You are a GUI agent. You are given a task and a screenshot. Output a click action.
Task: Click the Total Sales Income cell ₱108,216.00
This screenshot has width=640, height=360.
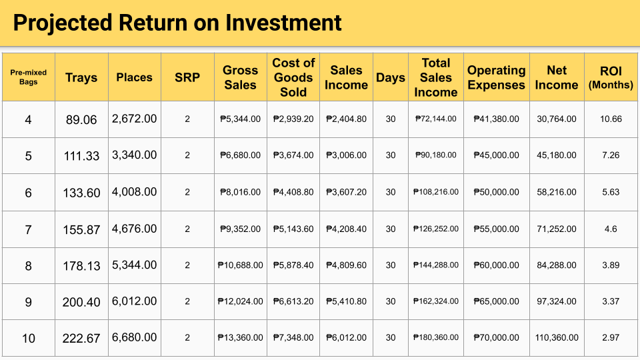(436, 192)
